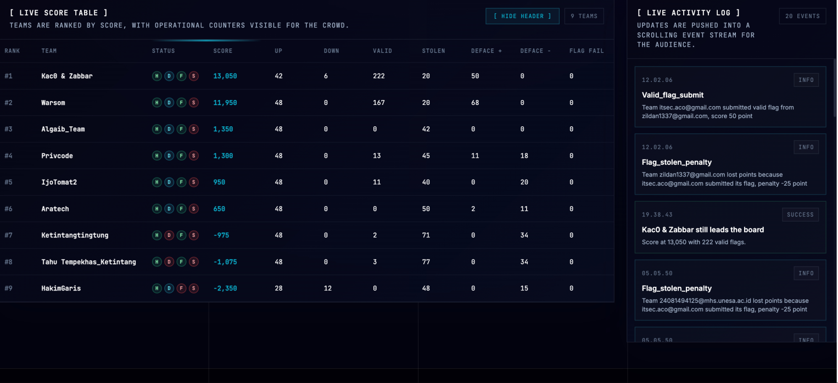
Task: Click the SCORE column header
Action: click(x=223, y=51)
